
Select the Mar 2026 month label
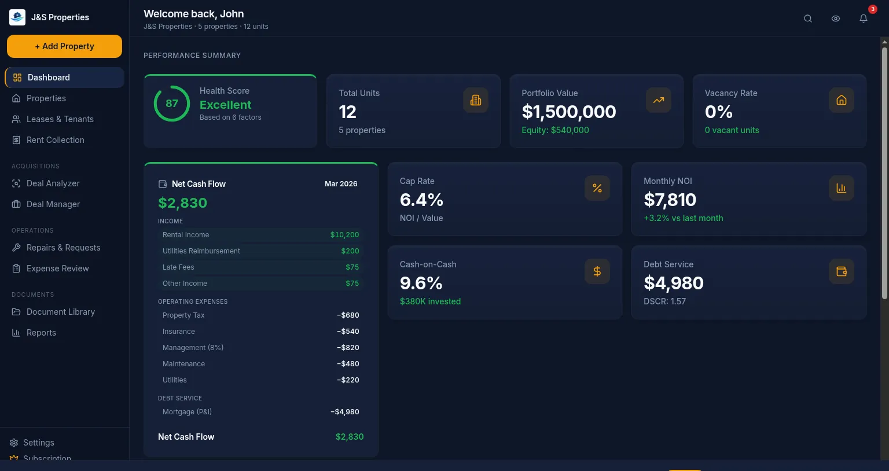(x=341, y=184)
